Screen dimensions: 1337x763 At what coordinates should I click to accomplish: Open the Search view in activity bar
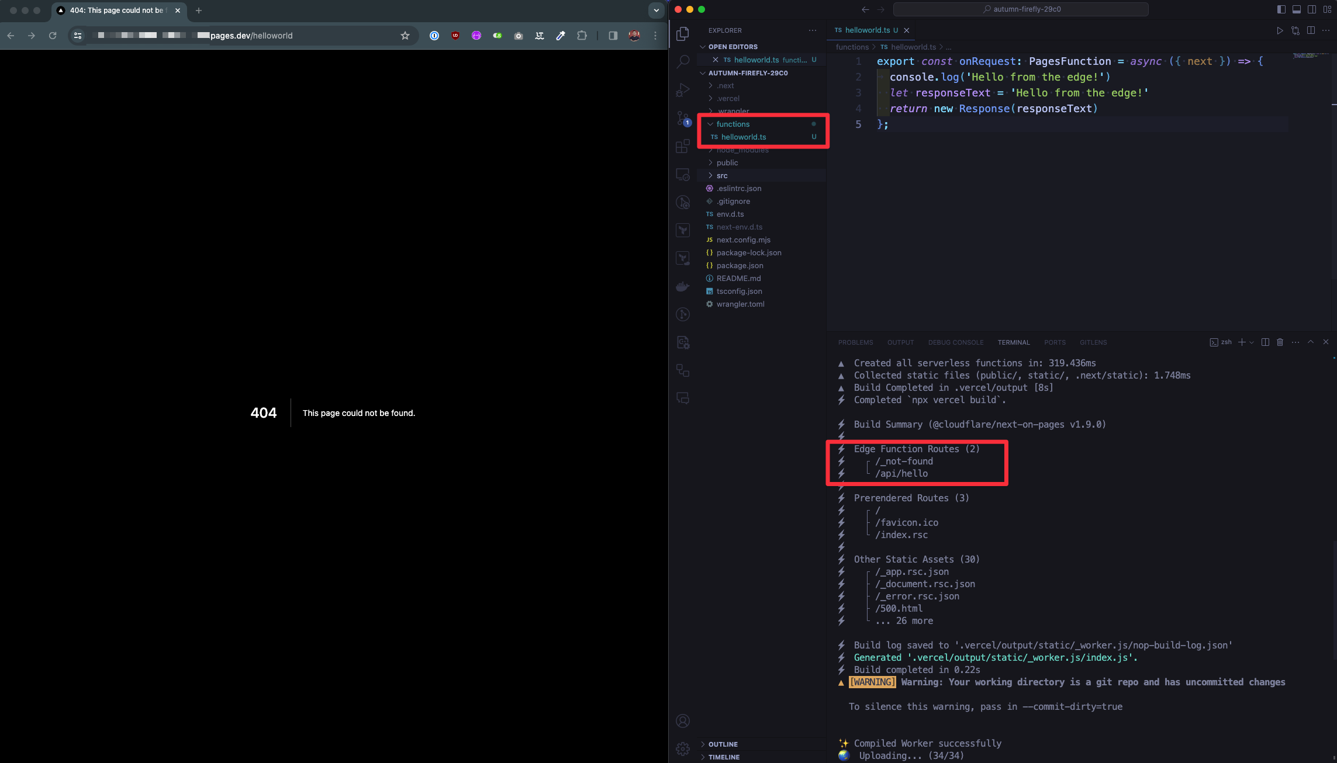tap(683, 61)
